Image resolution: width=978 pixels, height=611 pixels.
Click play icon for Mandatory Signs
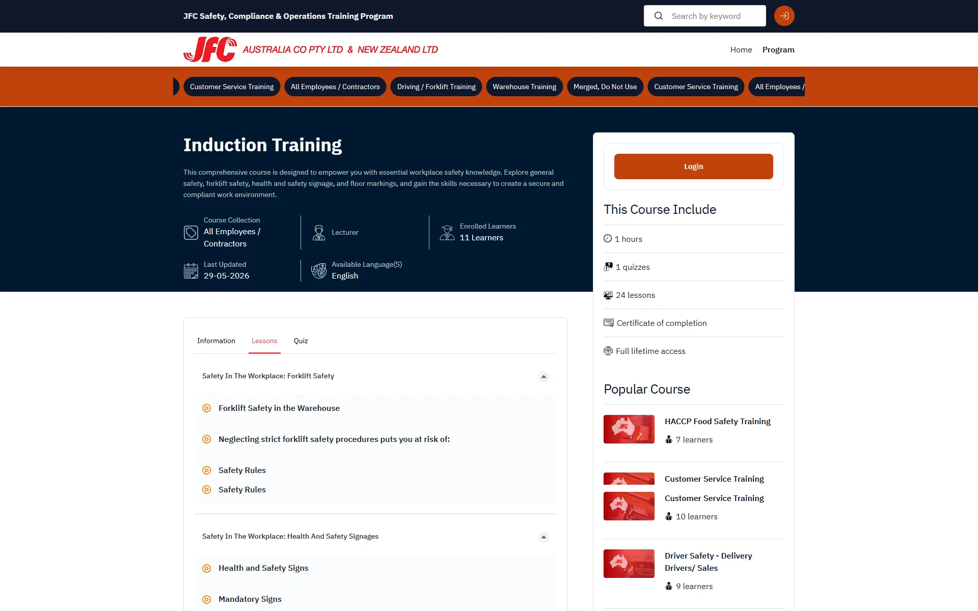(x=207, y=599)
